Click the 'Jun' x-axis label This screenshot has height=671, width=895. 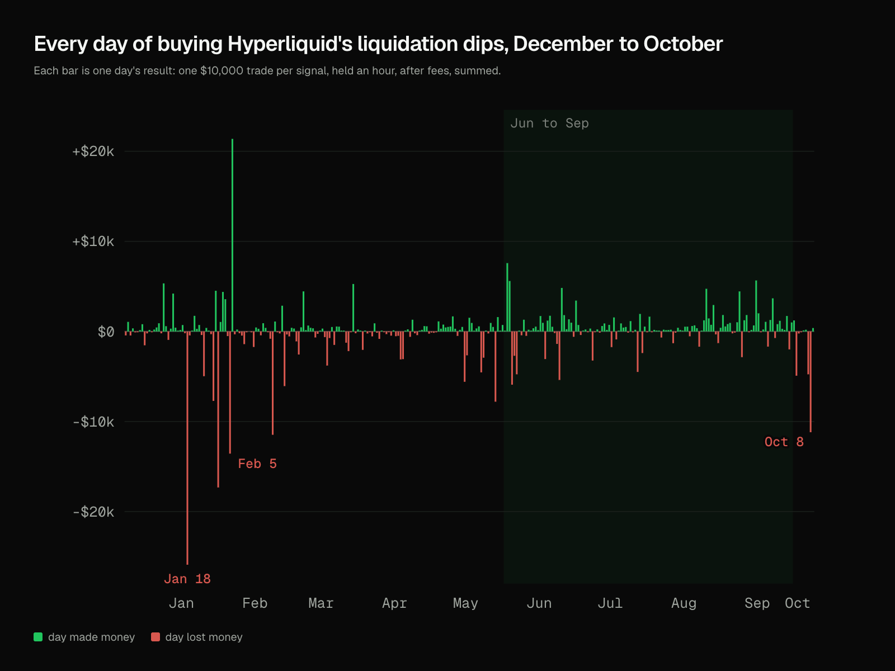tap(539, 603)
